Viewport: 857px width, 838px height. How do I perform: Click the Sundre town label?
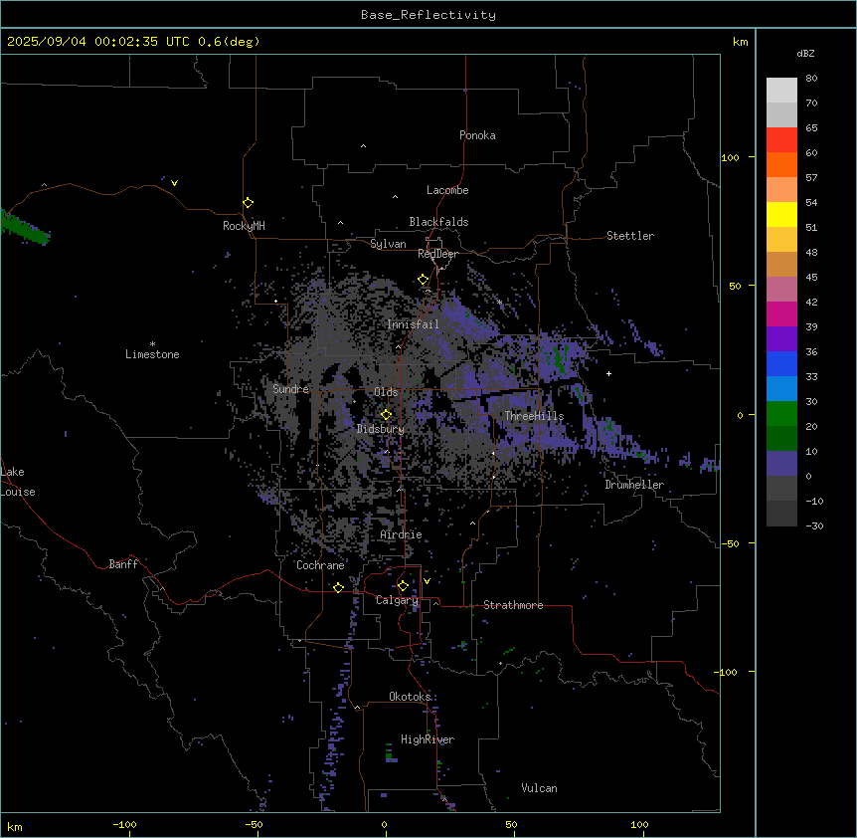click(290, 389)
